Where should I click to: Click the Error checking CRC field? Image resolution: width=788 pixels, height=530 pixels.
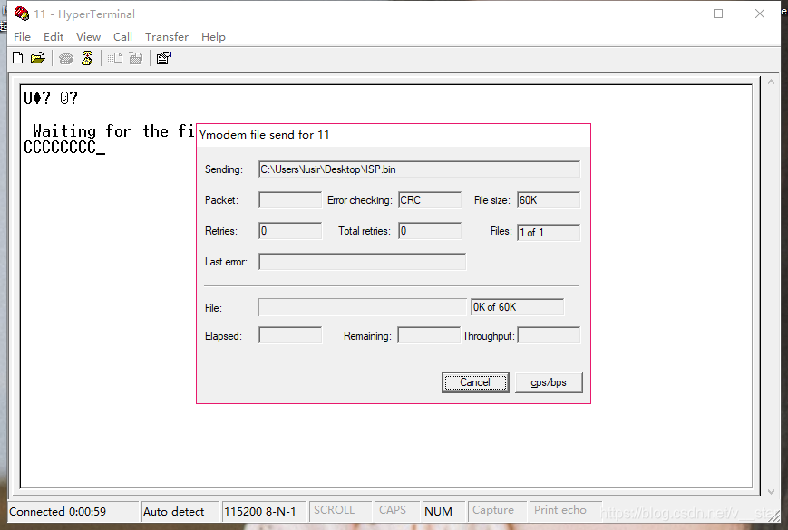click(x=430, y=199)
